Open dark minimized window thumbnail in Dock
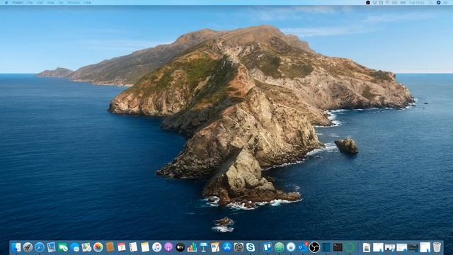453x255 pixels. tap(413, 247)
